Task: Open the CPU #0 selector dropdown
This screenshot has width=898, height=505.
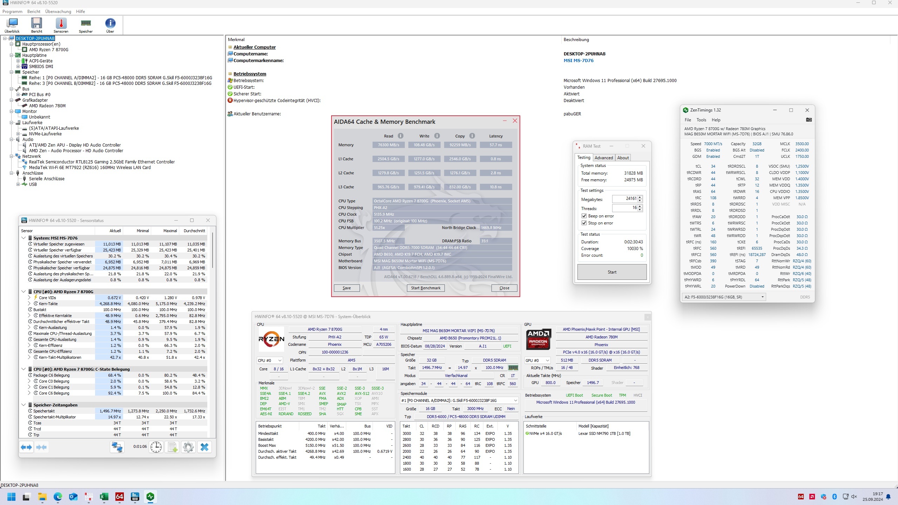Action: click(269, 361)
